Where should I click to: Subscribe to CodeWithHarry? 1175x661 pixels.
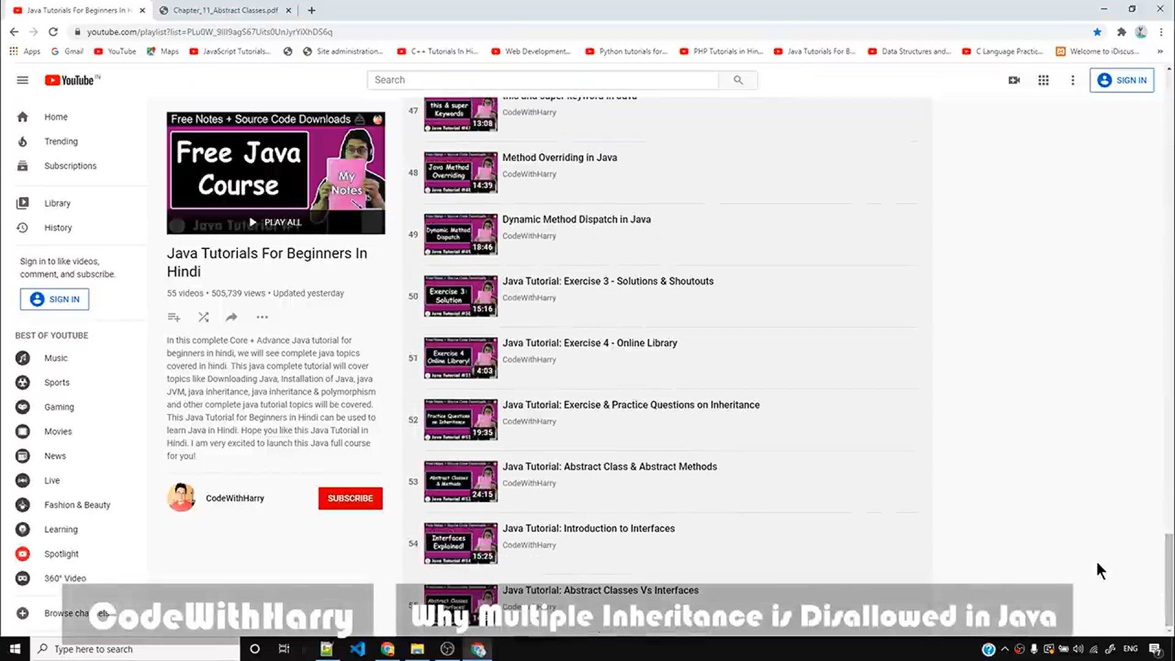350,498
